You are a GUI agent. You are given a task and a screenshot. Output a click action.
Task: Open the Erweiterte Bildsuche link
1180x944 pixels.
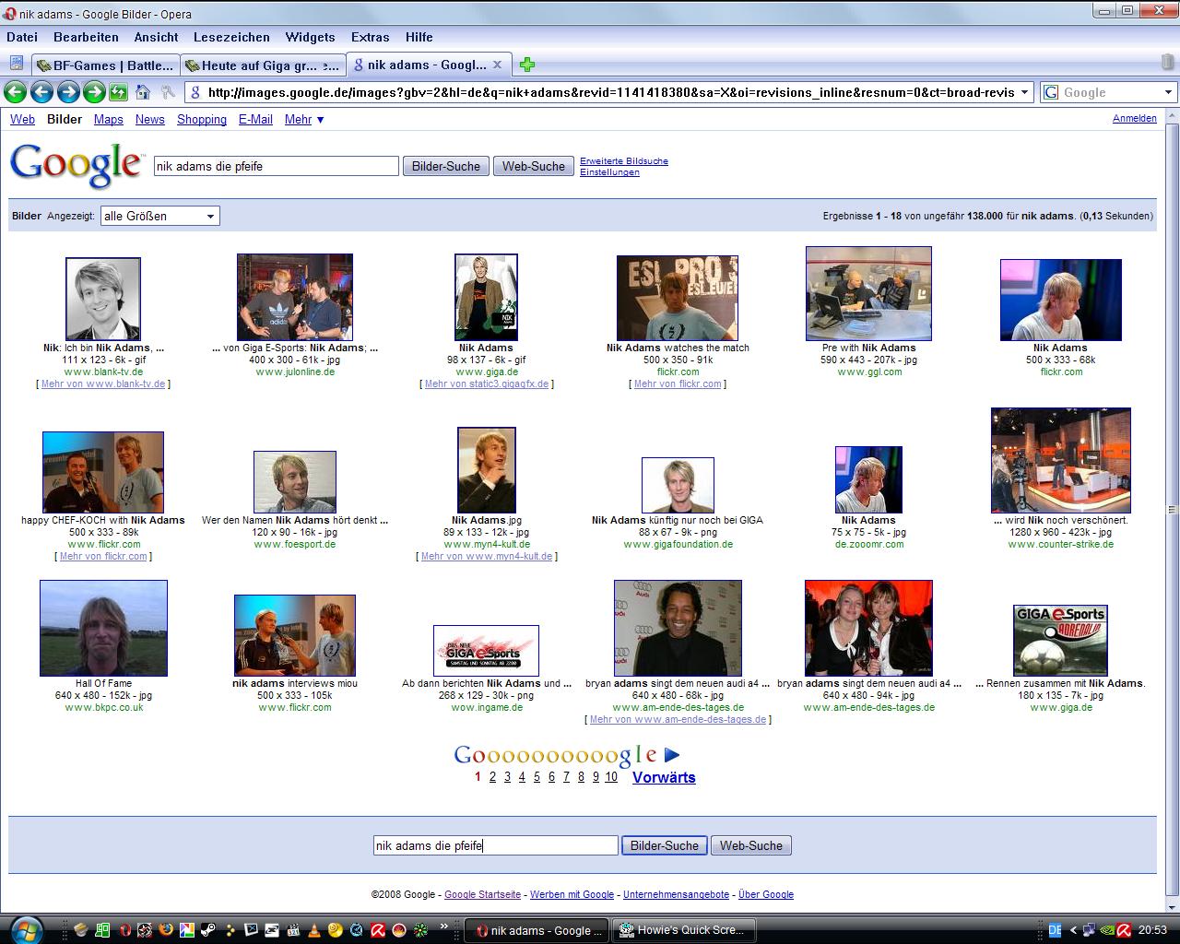pos(624,161)
